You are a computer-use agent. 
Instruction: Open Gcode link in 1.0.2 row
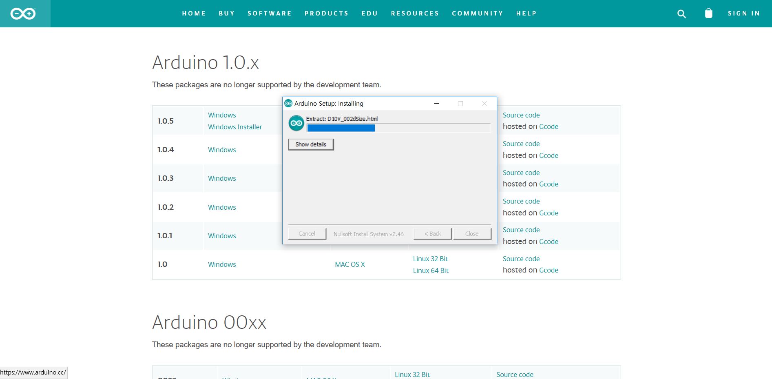pos(549,213)
